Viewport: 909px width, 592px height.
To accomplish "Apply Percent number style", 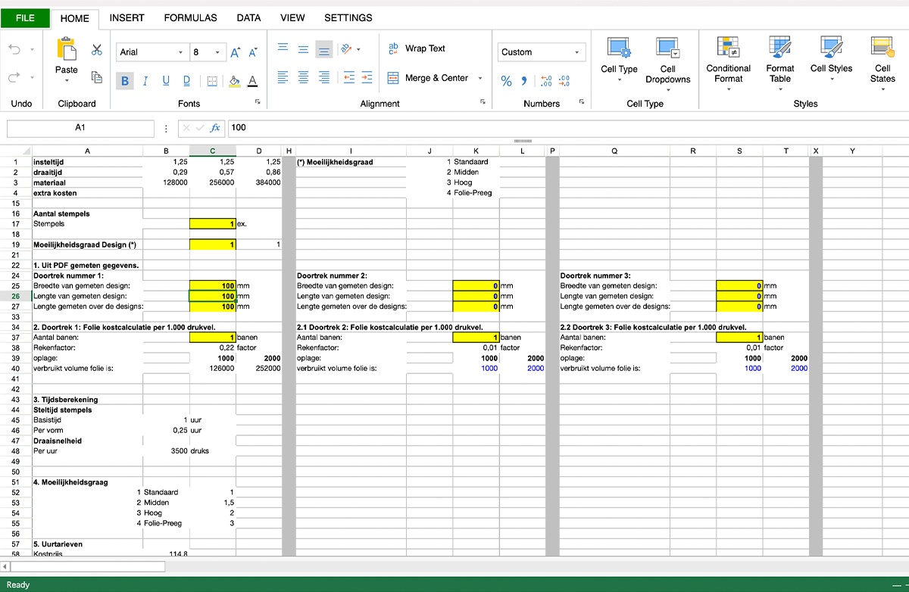I will tap(506, 81).
